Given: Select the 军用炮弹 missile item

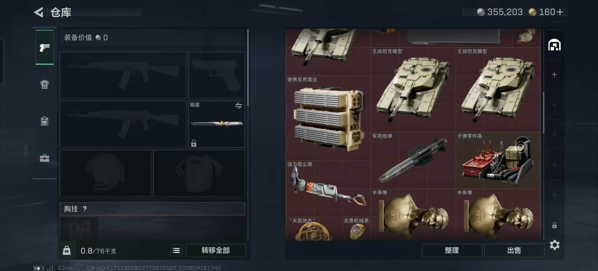Looking at the screenshot, I should [413, 160].
